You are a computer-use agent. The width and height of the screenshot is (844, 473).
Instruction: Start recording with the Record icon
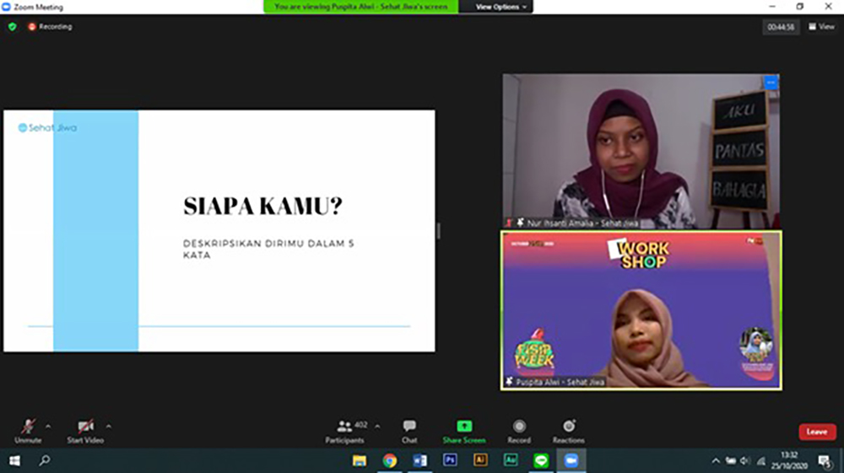click(519, 427)
